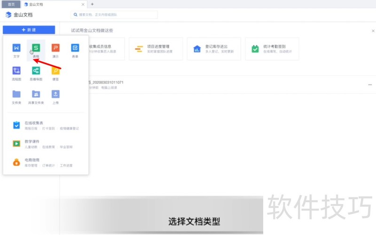This screenshot has height=235, width=376.
Task: Open a new tab with plus button
Action: (x=92, y=4)
